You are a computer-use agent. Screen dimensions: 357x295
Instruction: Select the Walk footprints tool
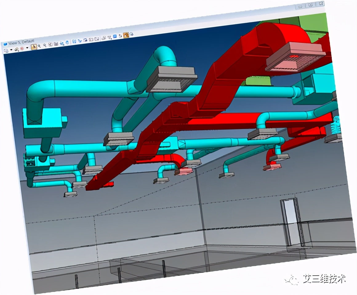point(74,41)
